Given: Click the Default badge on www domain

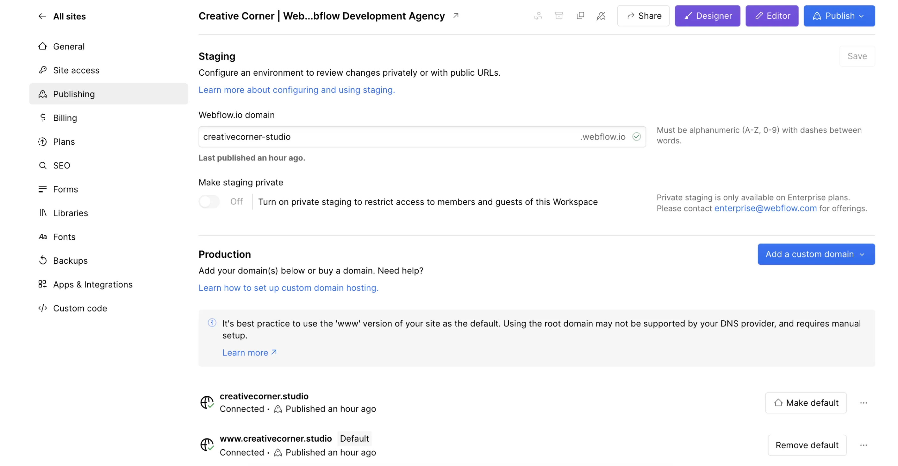Looking at the screenshot, I should coord(354,438).
